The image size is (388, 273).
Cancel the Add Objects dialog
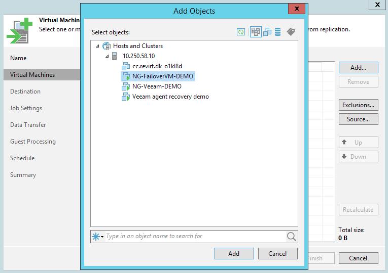[277, 253]
